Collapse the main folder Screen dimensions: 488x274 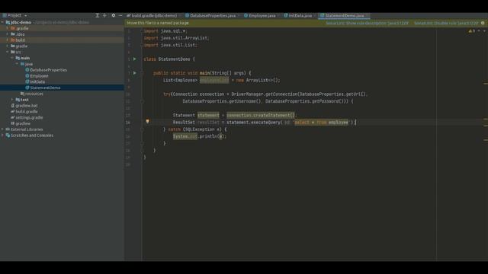(x=12, y=58)
